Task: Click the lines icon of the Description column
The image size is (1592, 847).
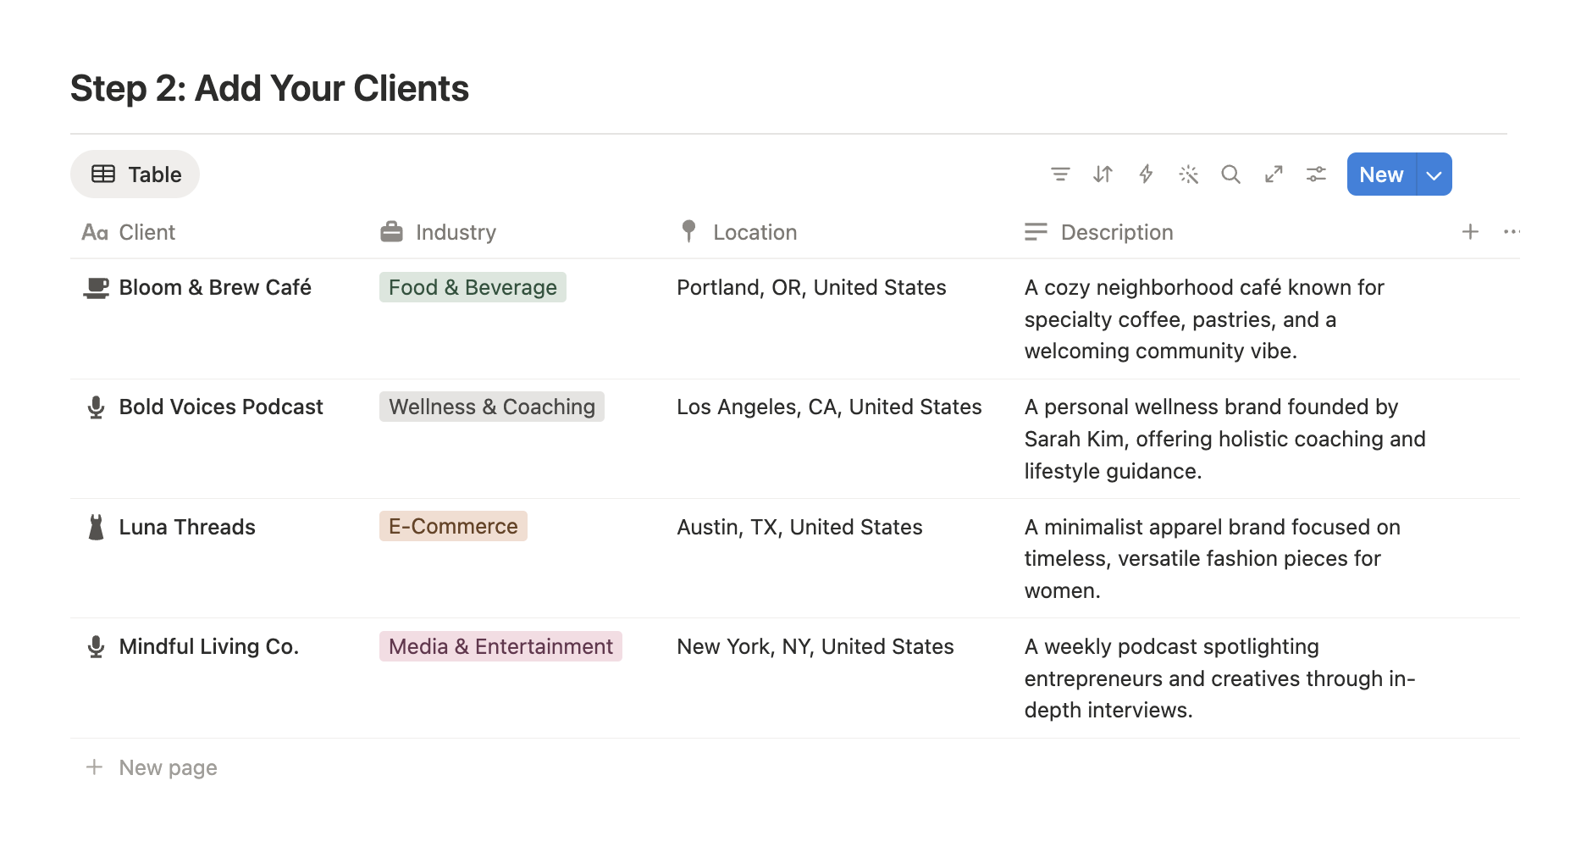Action: click(1036, 232)
